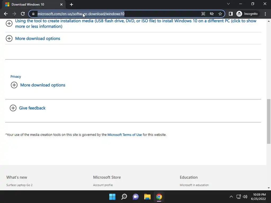Viewport: 271px width, 203px height.
Task: Click the Microsoft Store footer heading
Action: (107, 177)
